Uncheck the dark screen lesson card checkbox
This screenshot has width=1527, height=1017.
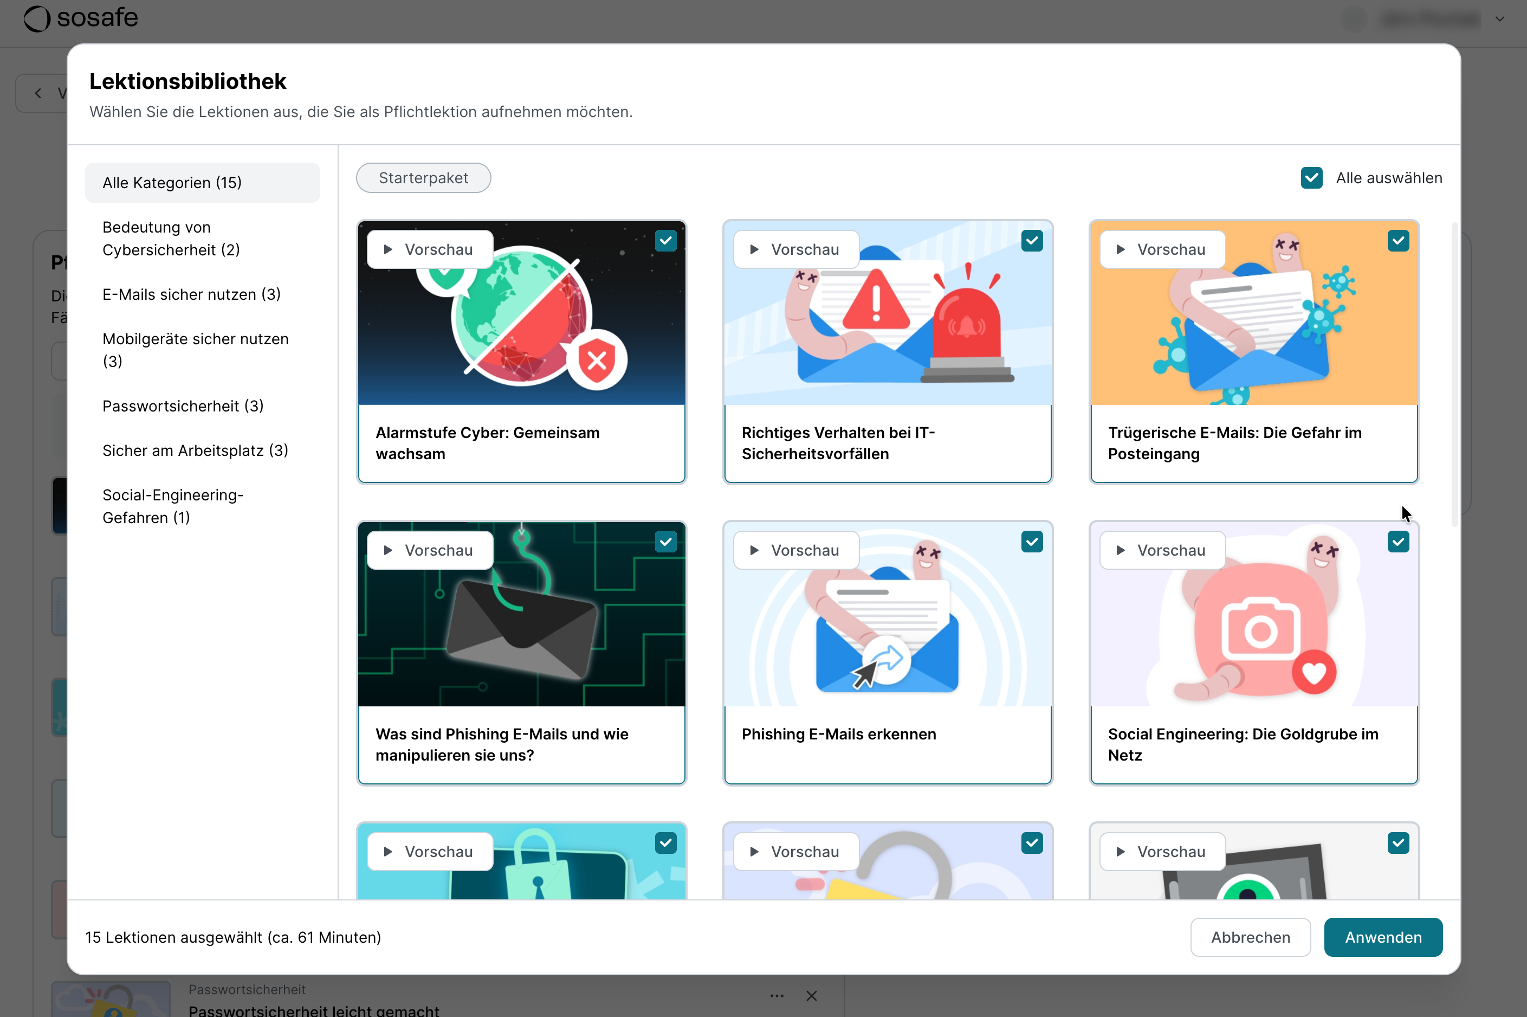(x=1398, y=842)
